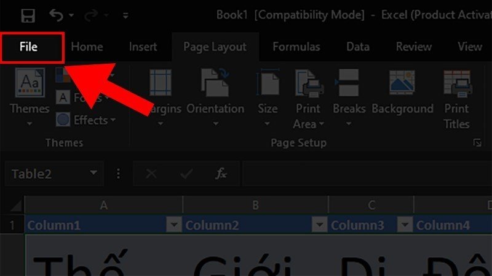Screen dimensions: 492x276
Task: Click the Breaks icon
Action: coord(349,83)
